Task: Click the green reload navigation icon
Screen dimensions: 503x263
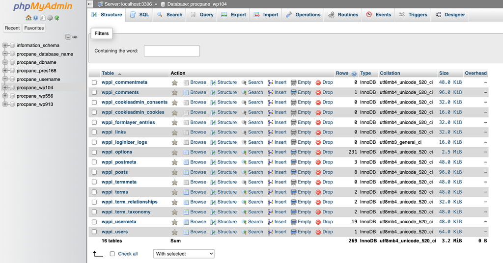Action: (57, 18)
